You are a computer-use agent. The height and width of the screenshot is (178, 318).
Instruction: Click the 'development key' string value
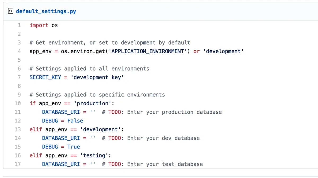(97, 78)
